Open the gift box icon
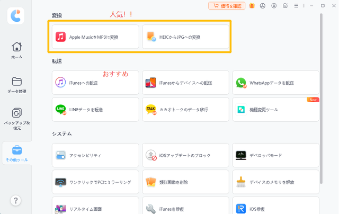This screenshot has height=214, width=339. pyautogui.click(x=252, y=6)
